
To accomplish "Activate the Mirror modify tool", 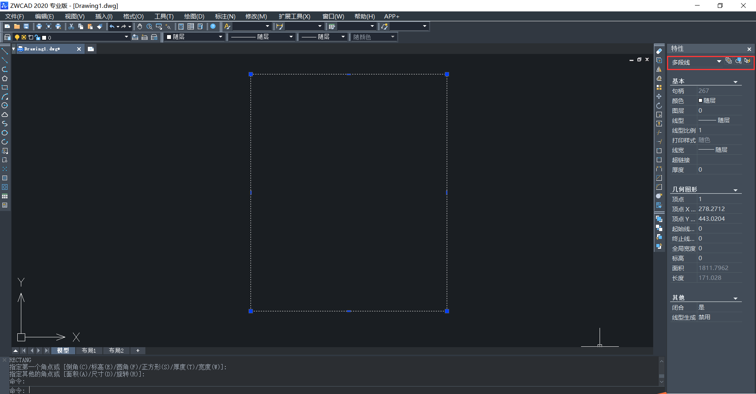I will pos(659,69).
